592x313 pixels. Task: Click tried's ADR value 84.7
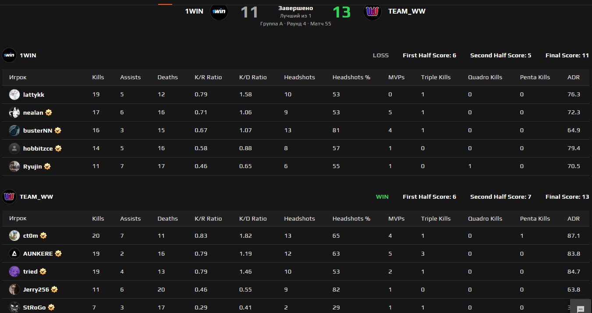tap(574, 271)
